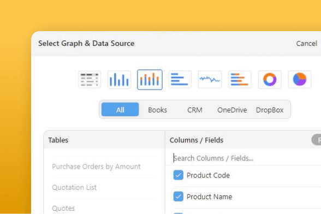Open the CRM data source tab

click(x=195, y=110)
